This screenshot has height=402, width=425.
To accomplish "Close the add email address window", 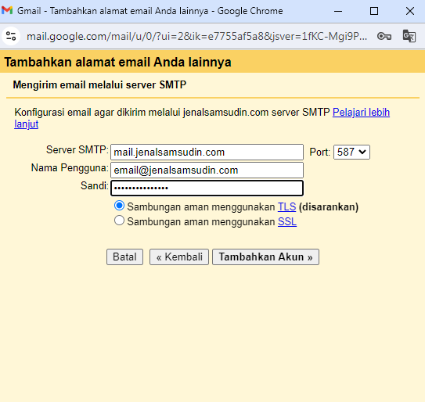I will pyautogui.click(x=410, y=11).
